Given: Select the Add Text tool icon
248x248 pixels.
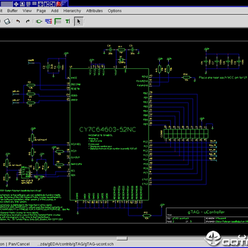Looking at the screenshot, I should [x=68, y=21].
